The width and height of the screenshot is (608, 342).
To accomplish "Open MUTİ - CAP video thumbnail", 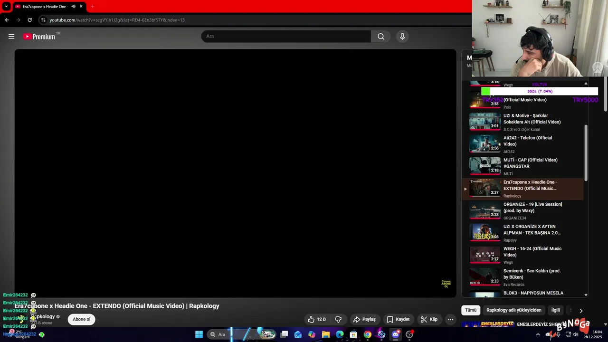I will point(485,166).
